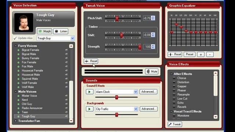
Task: Select the Bigcat Female voice
Action: pos(30,50)
